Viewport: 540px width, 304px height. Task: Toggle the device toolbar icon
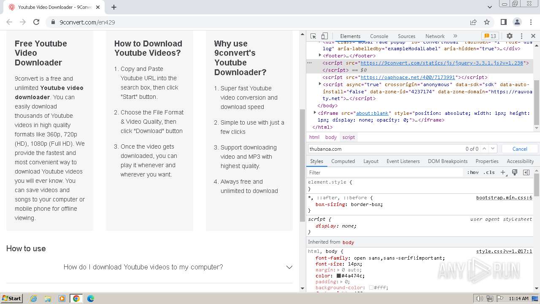tap(324, 36)
